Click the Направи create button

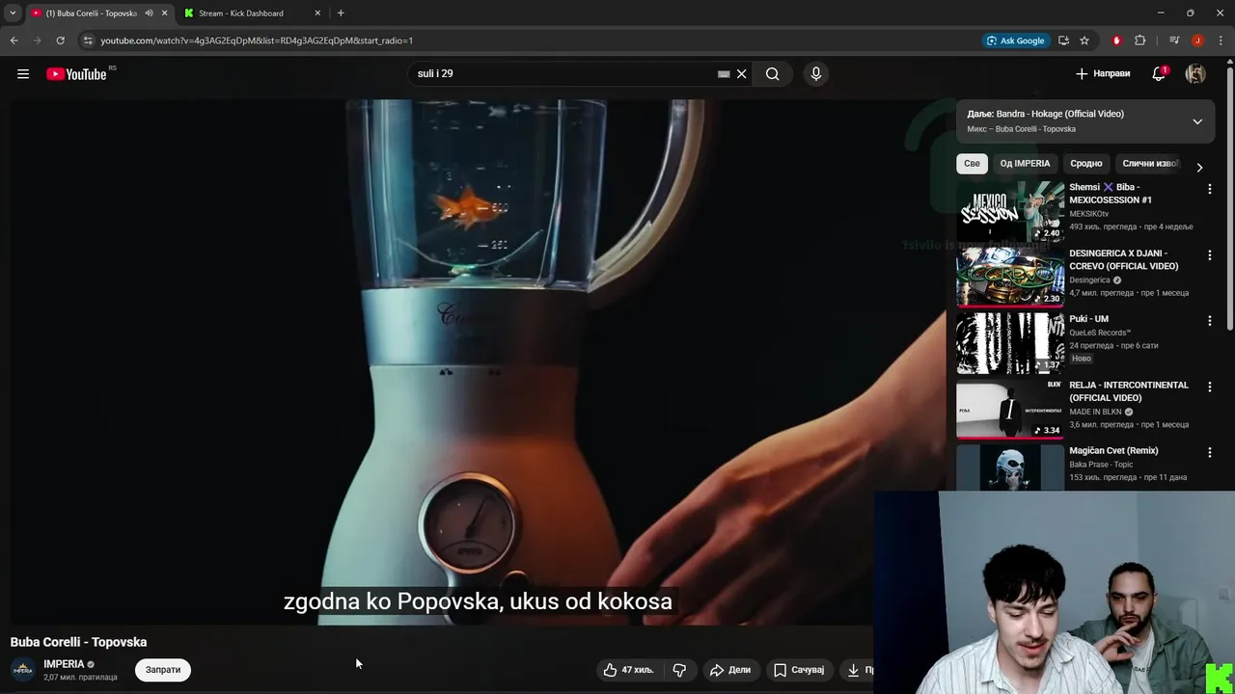[1103, 74]
